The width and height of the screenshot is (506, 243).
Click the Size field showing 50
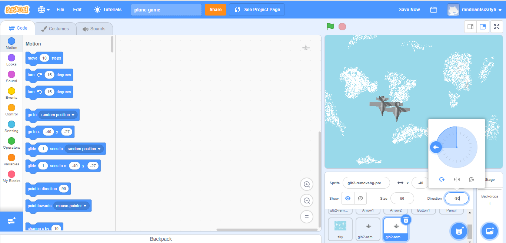pos(402,198)
